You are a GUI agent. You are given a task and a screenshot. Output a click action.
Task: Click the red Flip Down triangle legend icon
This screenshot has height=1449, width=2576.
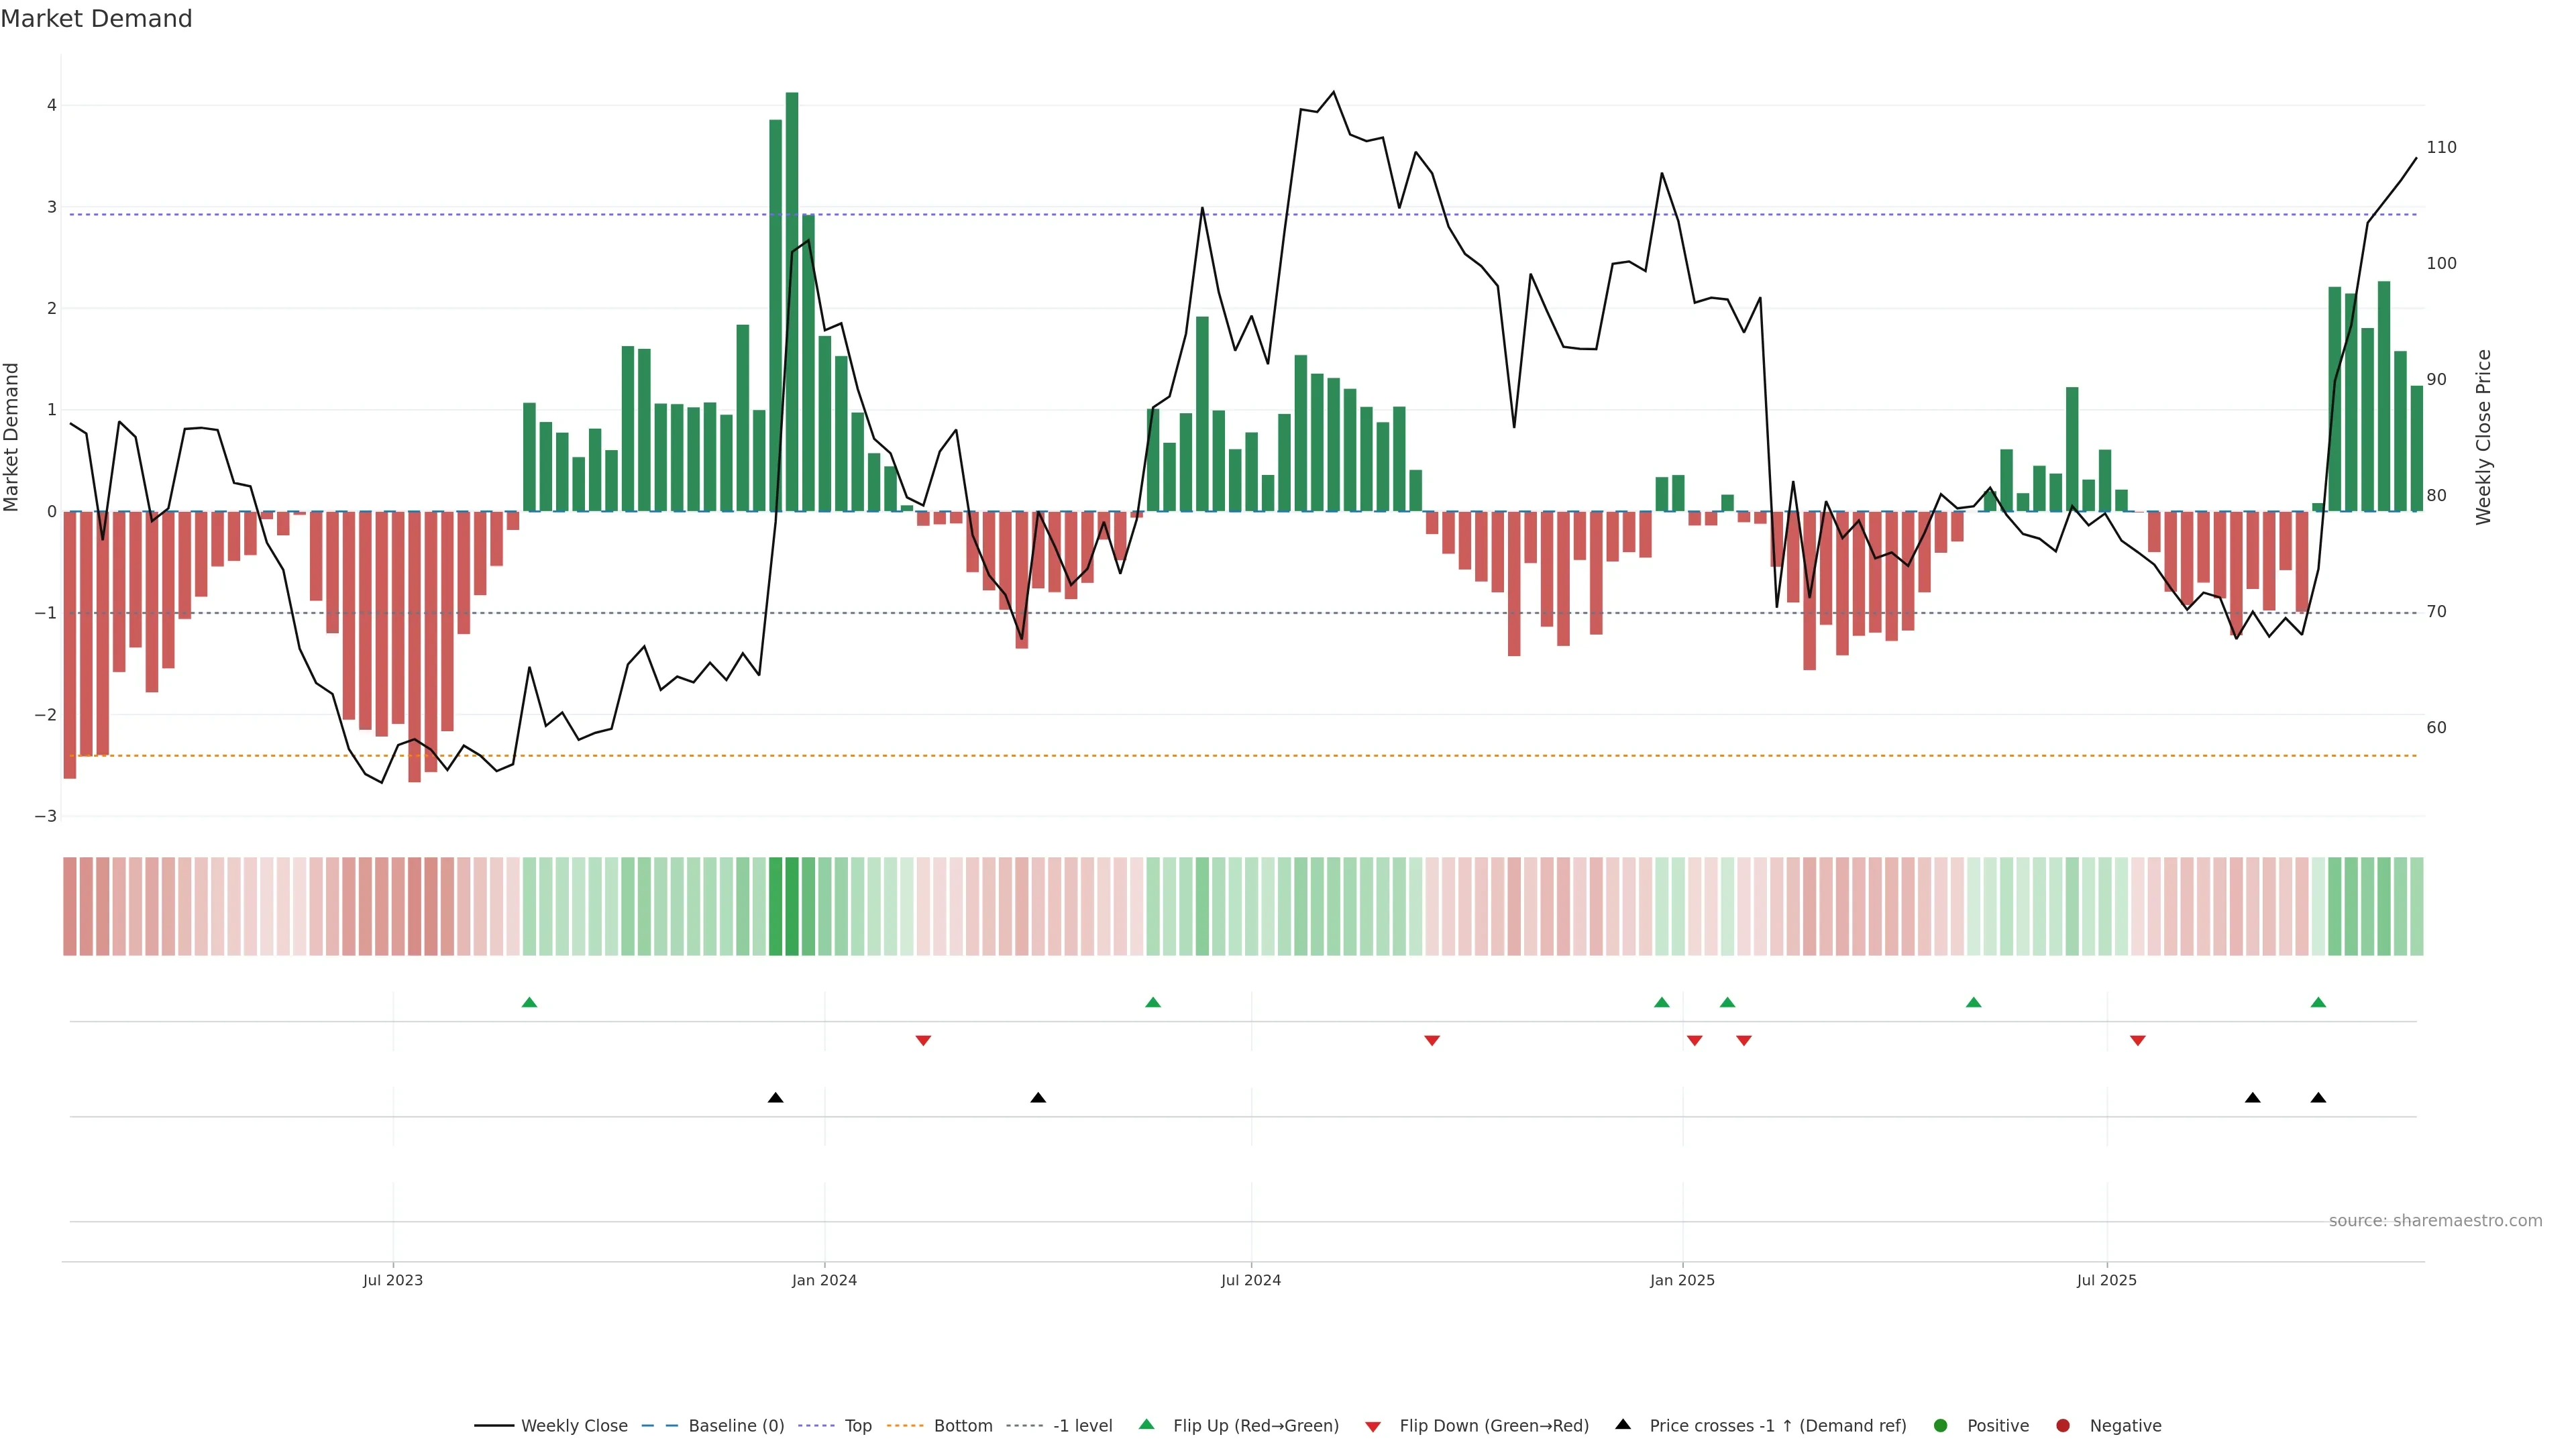tap(1373, 1426)
